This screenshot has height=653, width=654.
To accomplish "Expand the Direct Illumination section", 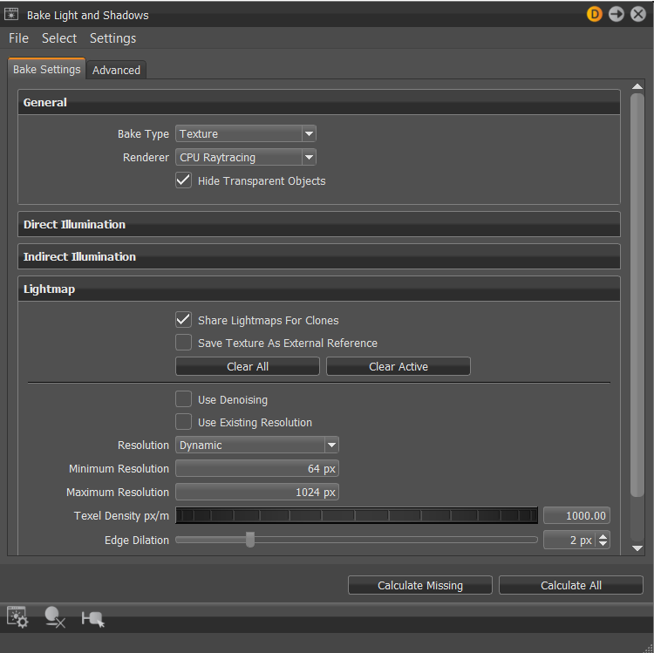I will (319, 224).
